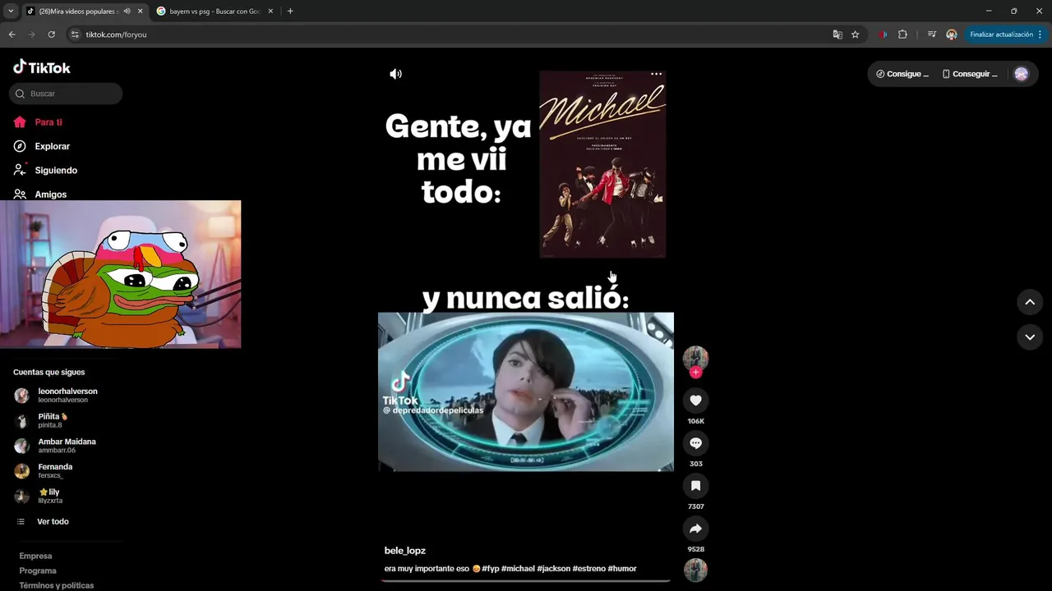The width and height of the screenshot is (1052, 591).
Task: Click the #michael hashtag
Action: click(x=518, y=568)
